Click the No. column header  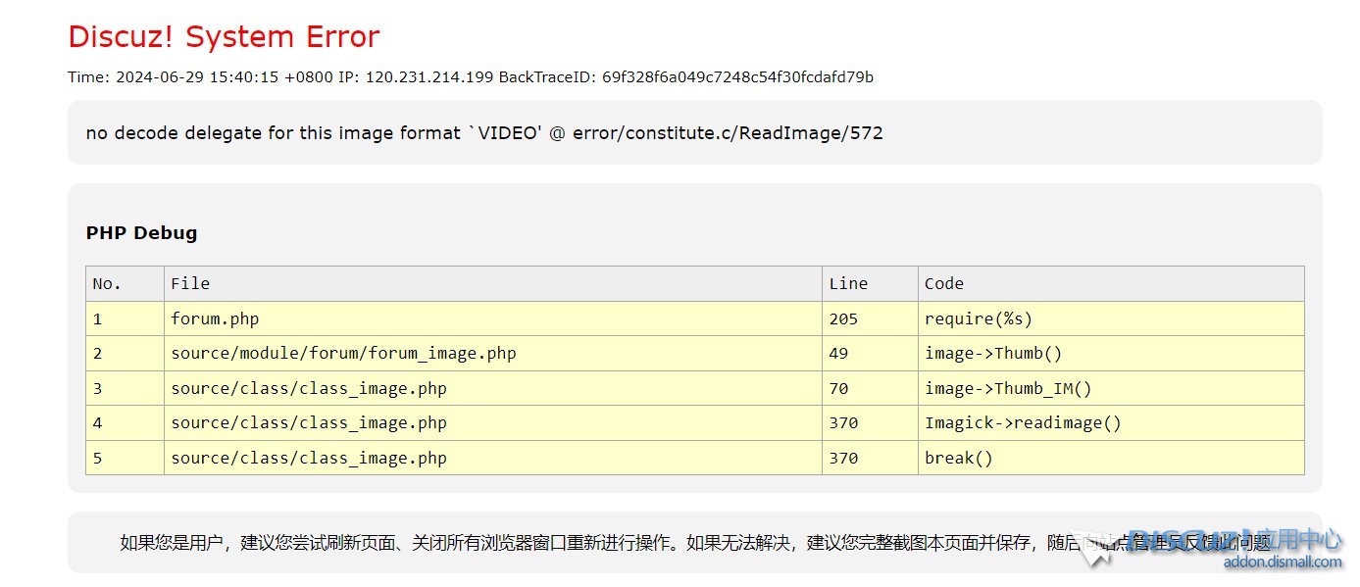point(107,284)
